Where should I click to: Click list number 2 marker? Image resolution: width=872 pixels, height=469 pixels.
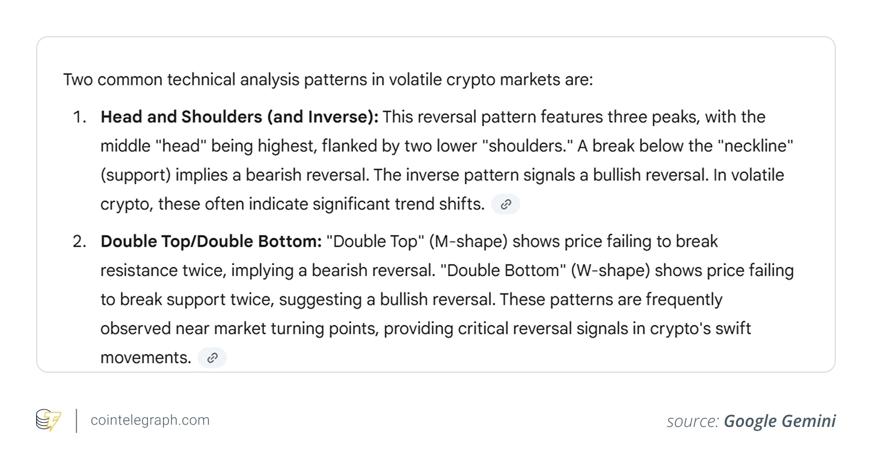coord(80,242)
